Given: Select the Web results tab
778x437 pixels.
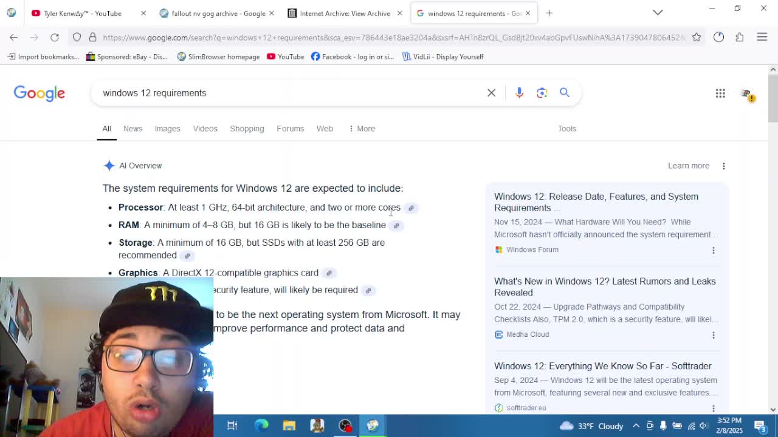Looking at the screenshot, I should tap(325, 129).
